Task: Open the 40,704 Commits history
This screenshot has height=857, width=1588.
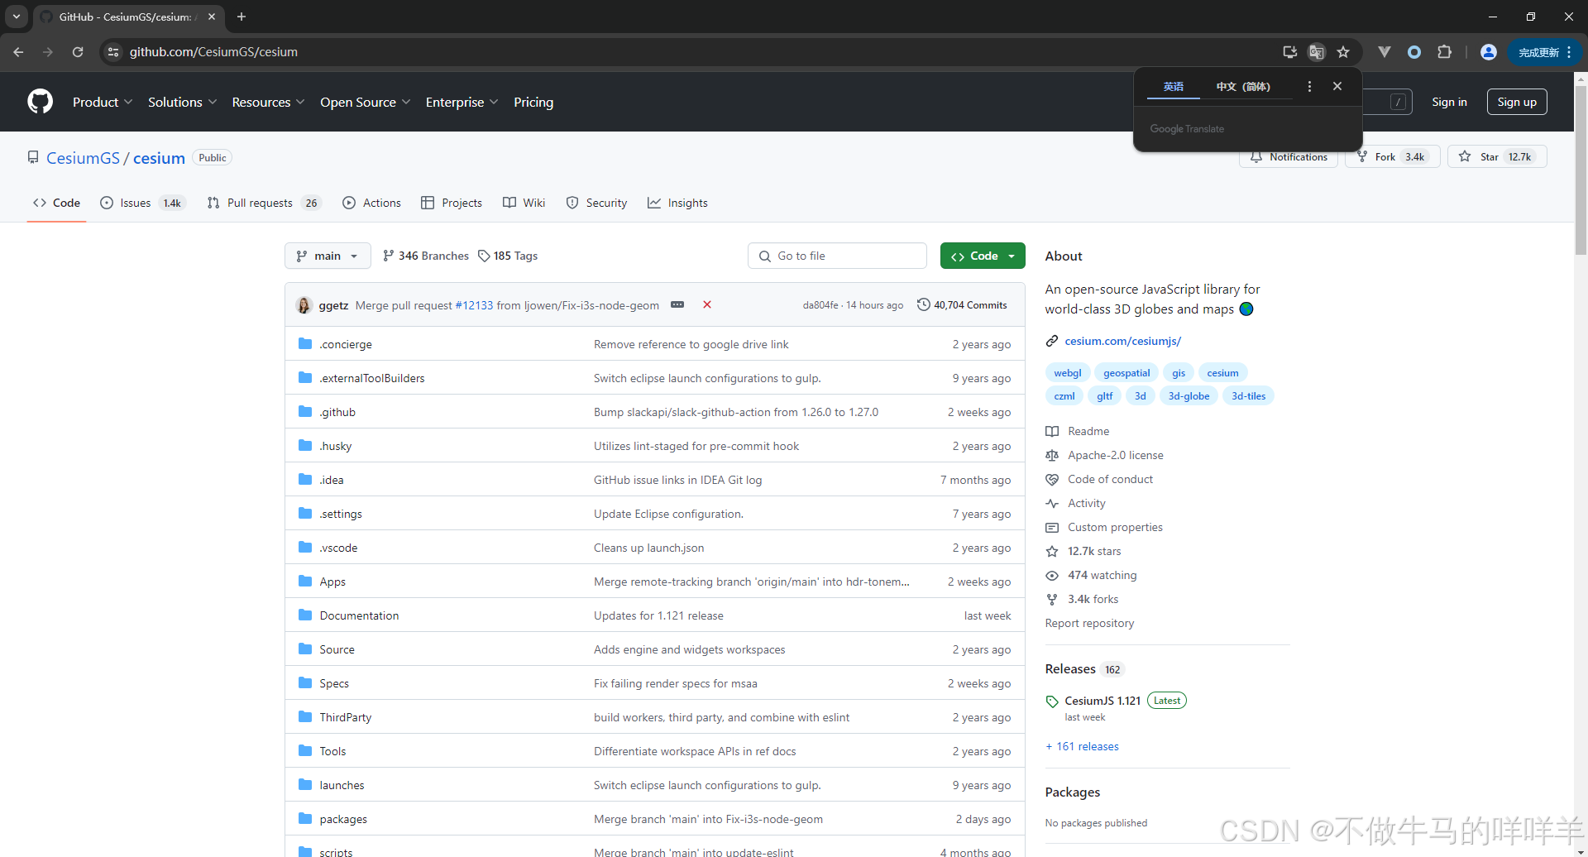Action: pos(963,305)
